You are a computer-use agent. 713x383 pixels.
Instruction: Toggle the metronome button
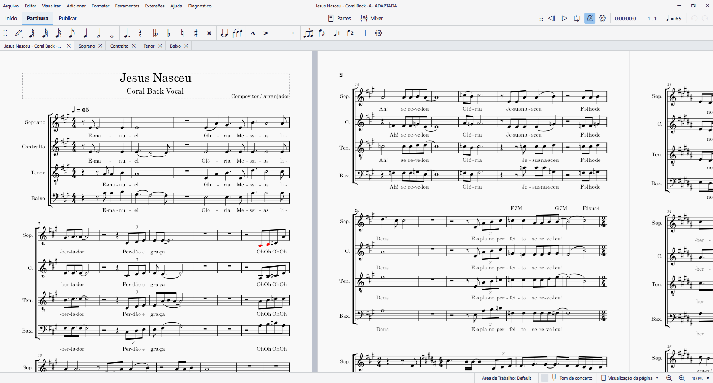tap(590, 18)
